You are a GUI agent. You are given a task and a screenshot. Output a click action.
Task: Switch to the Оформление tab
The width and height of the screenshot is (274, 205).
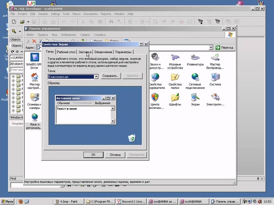click(x=103, y=52)
